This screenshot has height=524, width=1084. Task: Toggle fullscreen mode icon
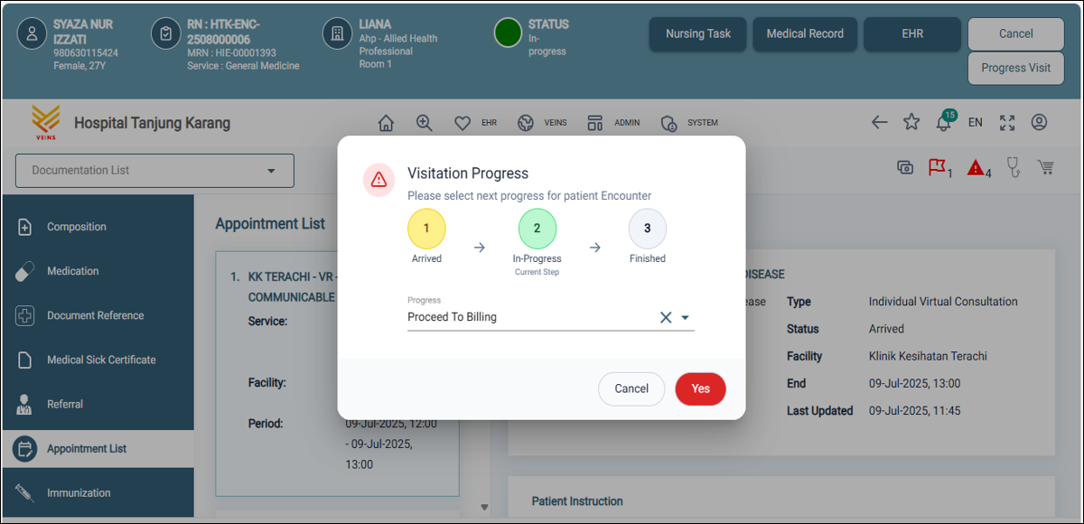click(1007, 122)
